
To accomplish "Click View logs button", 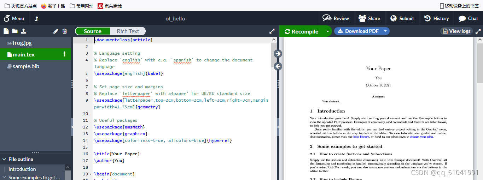I will (x=456, y=31).
